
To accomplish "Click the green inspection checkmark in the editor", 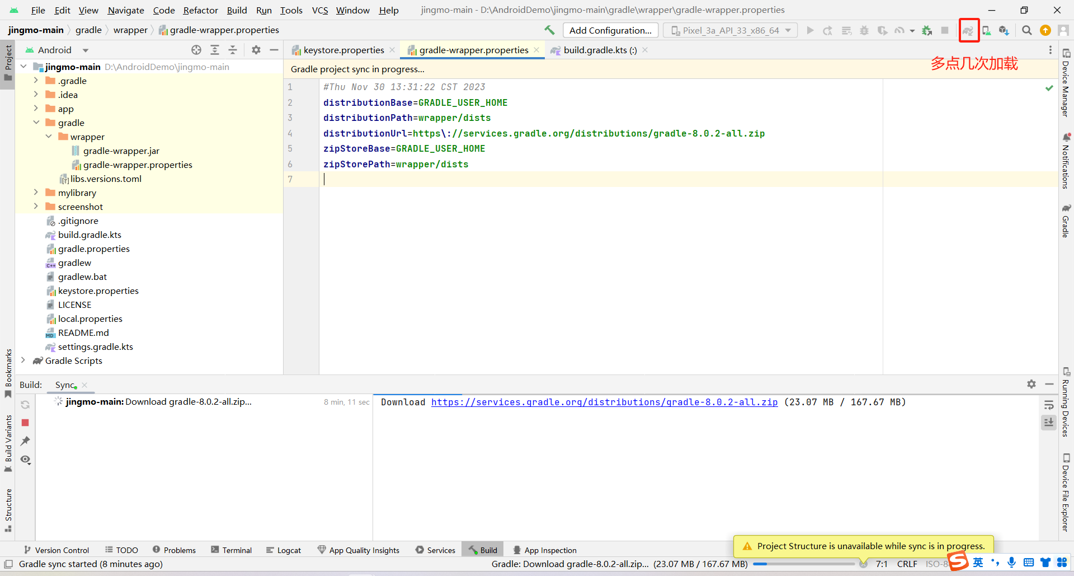I will pyautogui.click(x=1049, y=88).
